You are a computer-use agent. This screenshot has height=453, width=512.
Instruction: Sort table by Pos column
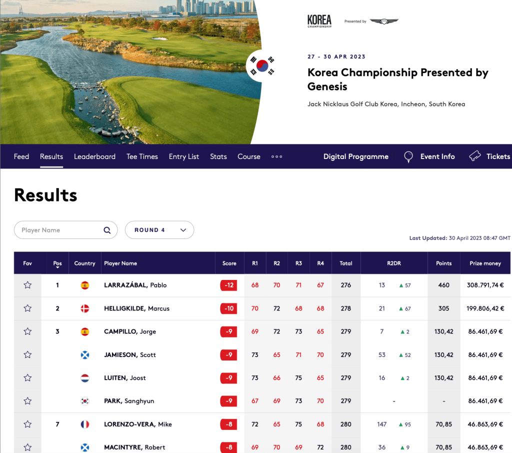pyautogui.click(x=57, y=263)
